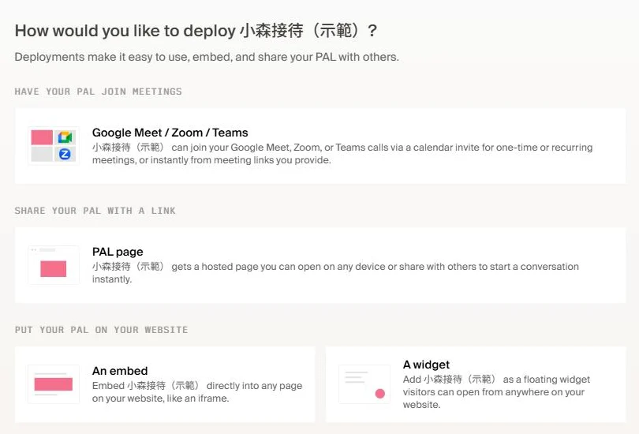Click the 'How would you like to deploy' heading

tap(196, 31)
